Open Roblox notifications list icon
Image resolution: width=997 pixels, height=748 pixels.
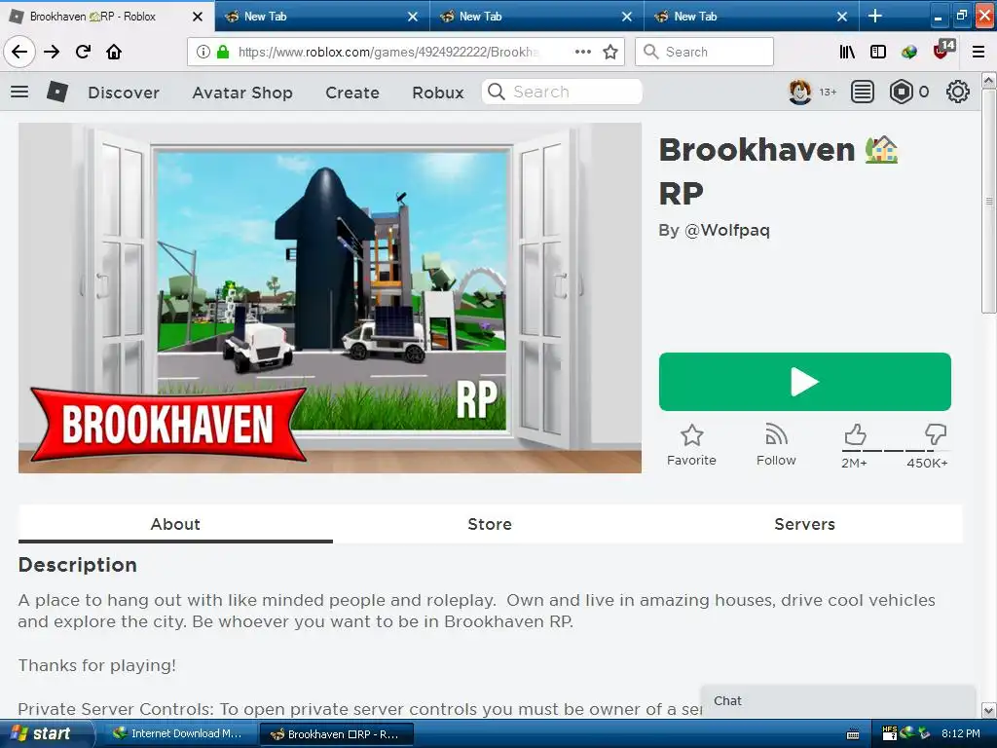point(863,92)
